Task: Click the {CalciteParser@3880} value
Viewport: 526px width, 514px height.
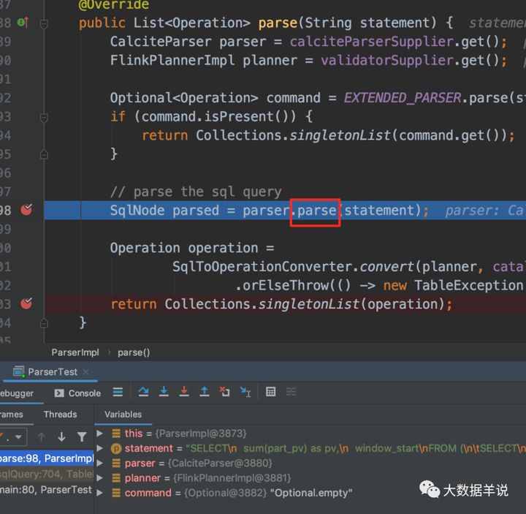Action: tap(220, 463)
